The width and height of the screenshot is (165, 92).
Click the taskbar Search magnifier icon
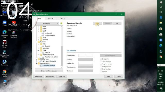(x=161, y=7)
